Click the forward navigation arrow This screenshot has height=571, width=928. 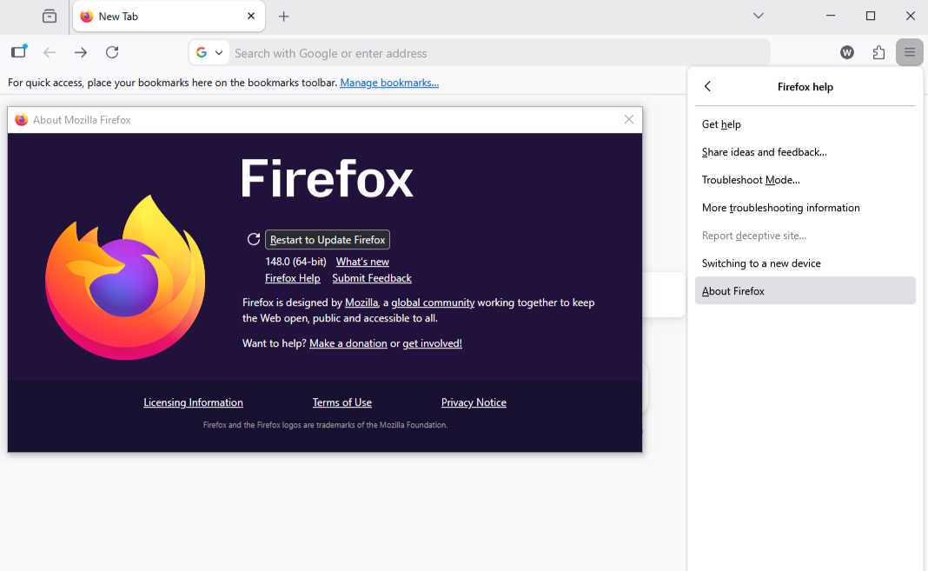(x=81, y=52)
